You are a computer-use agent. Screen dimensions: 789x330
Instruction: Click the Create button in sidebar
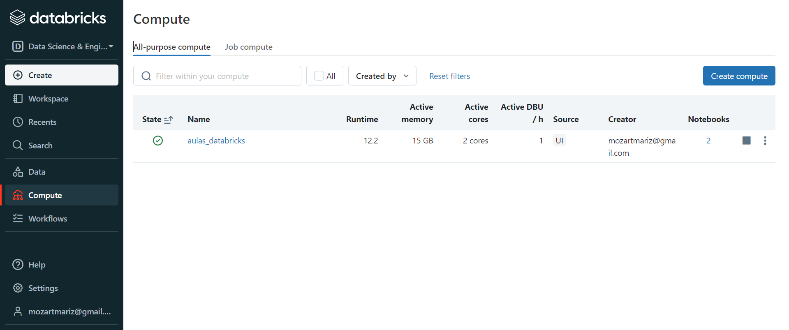62,75
